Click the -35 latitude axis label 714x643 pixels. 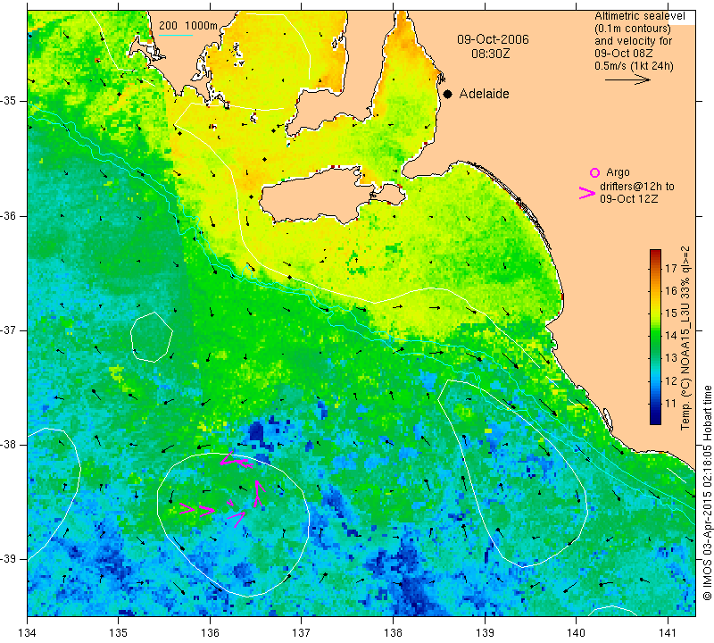[x=8, y=101]
